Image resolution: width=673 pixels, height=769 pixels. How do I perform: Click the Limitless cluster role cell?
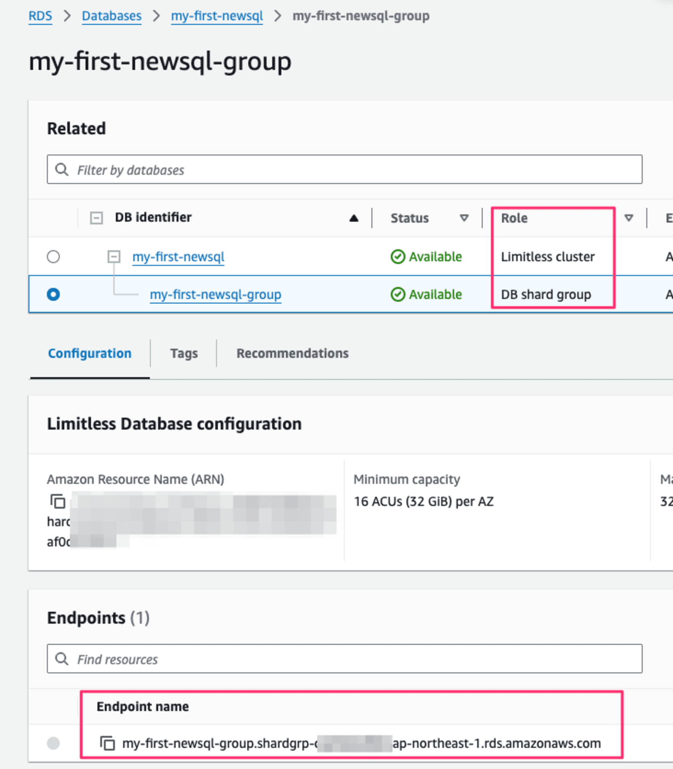[548, 256]
